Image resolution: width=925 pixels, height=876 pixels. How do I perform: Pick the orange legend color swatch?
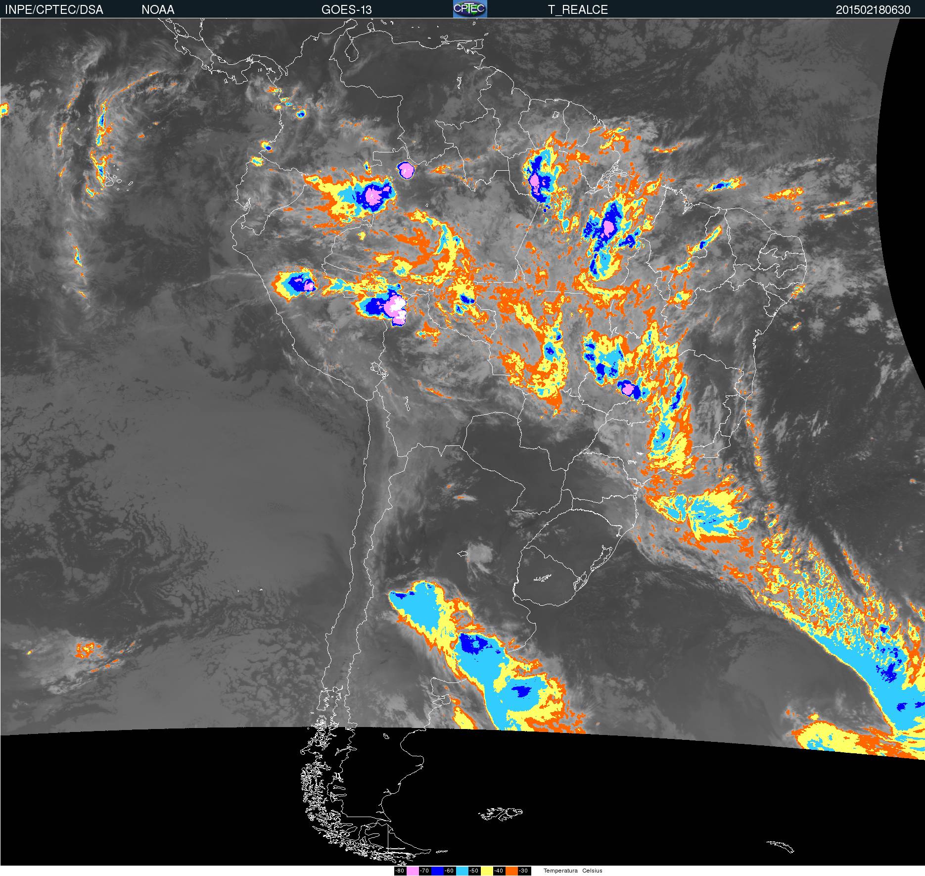point(511,871)
